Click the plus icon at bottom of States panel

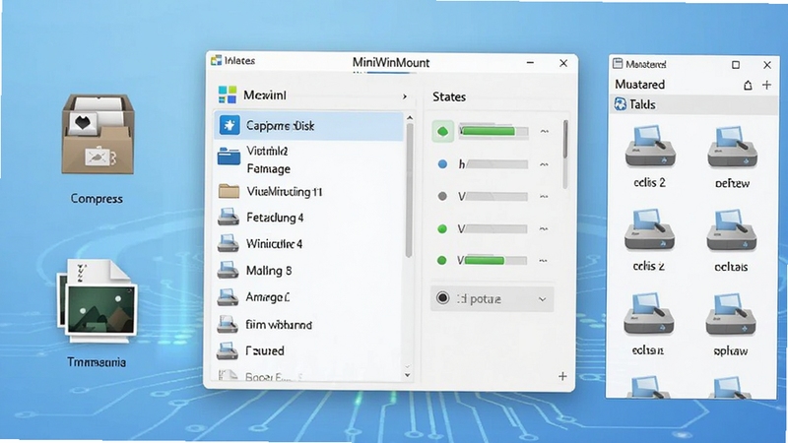[x=562, y=376]
